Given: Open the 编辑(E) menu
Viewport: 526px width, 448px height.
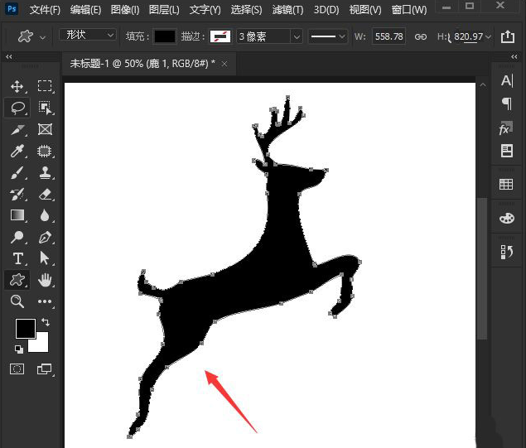Looking at the screenshot, I should tap(85, 10).
